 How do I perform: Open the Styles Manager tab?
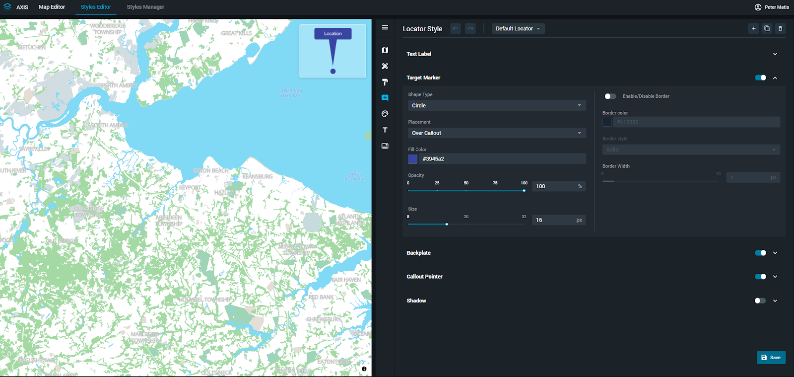coord(145,7)
